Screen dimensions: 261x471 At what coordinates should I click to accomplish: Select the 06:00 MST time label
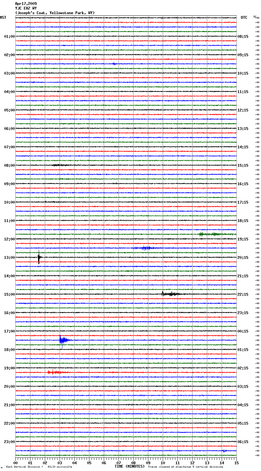[x=10, y=129]
